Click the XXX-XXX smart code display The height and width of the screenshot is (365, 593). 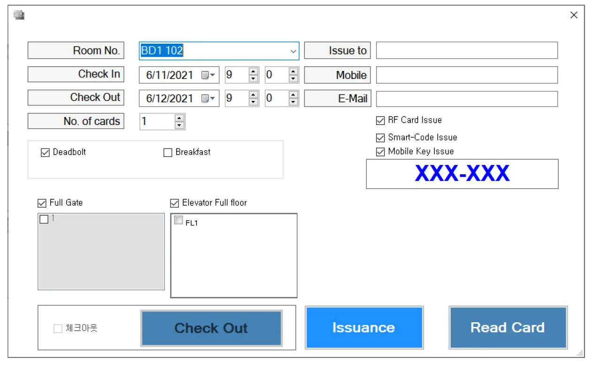462,174
